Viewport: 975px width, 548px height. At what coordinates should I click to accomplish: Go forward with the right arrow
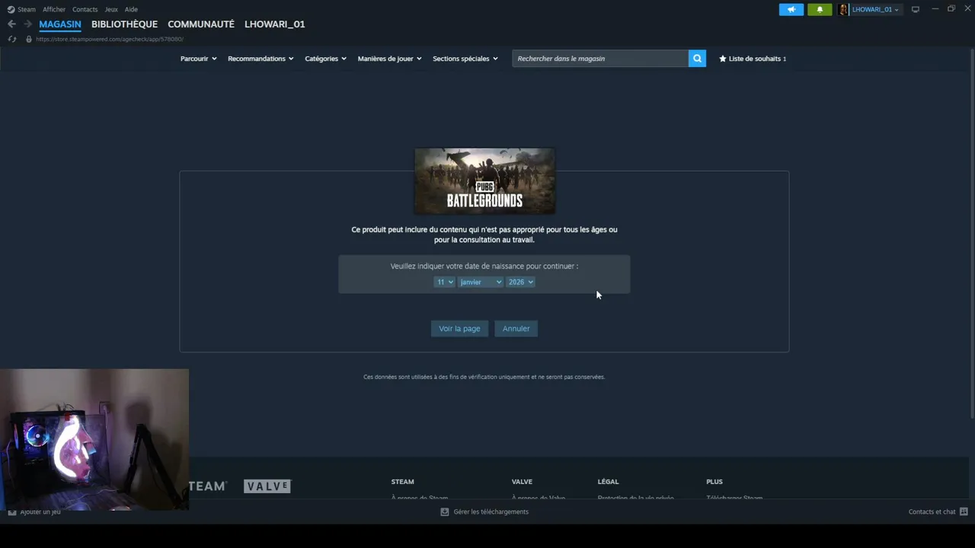(x=27, y=24)
